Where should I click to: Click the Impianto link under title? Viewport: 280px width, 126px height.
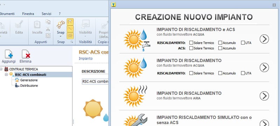(x=86, y=58)
